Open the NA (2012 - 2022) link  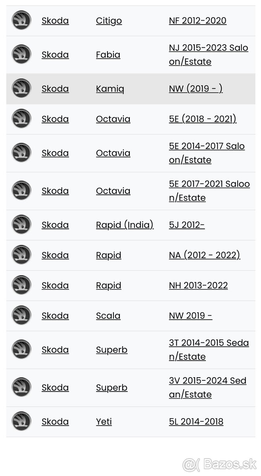click(x=204, y=255)
